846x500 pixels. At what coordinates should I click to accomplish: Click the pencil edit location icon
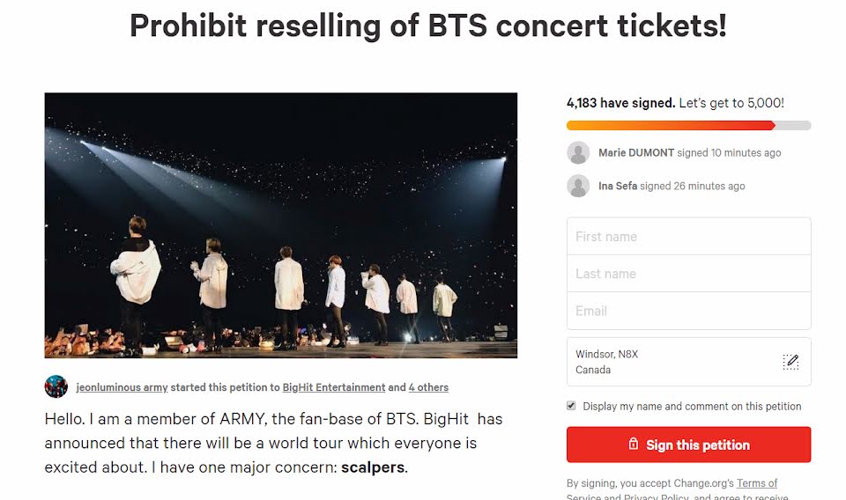[x=790, y=362]
